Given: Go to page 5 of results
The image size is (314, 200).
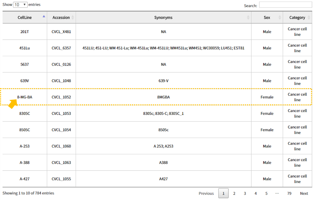Looking at the screenshot, I should pos(266,193).
